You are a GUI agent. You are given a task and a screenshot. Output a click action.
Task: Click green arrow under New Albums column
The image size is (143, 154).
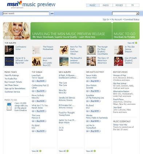(67, 151)
